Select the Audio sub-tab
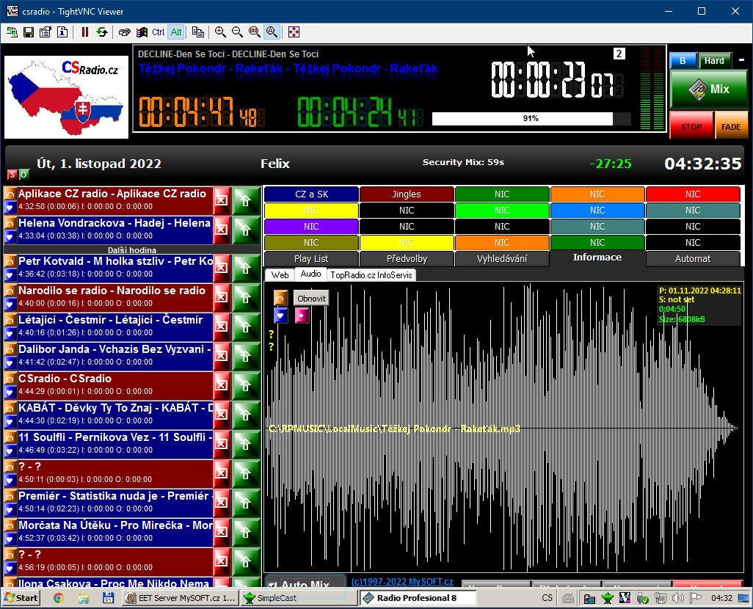 click(310, 274)
